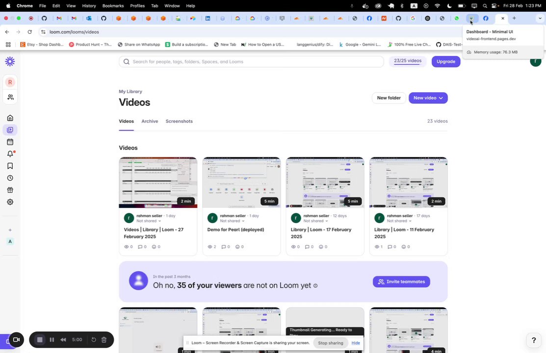Open the Earn rewards gift icon
The height and width of the screenshot is (353, 546).
[10, 190]
